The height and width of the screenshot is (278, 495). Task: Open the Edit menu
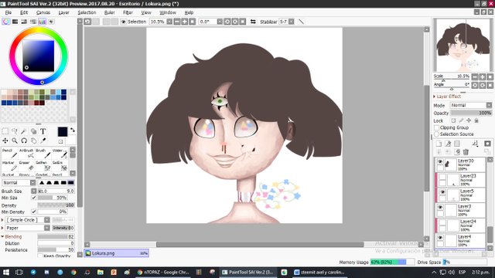point(24,12)
